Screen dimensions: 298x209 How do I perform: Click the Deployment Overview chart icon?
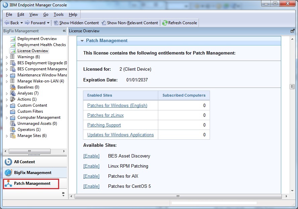point(13,39)
